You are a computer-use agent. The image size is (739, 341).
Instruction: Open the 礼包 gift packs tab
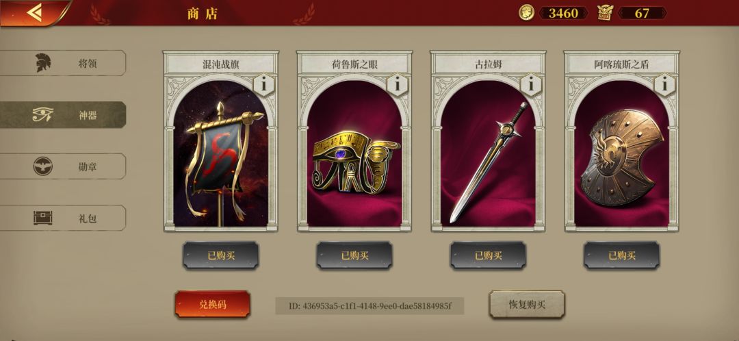pyautogui.click(x=63, y=218)
